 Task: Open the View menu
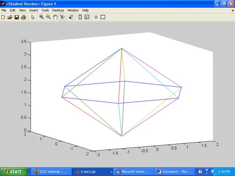[x=22, y=10]
